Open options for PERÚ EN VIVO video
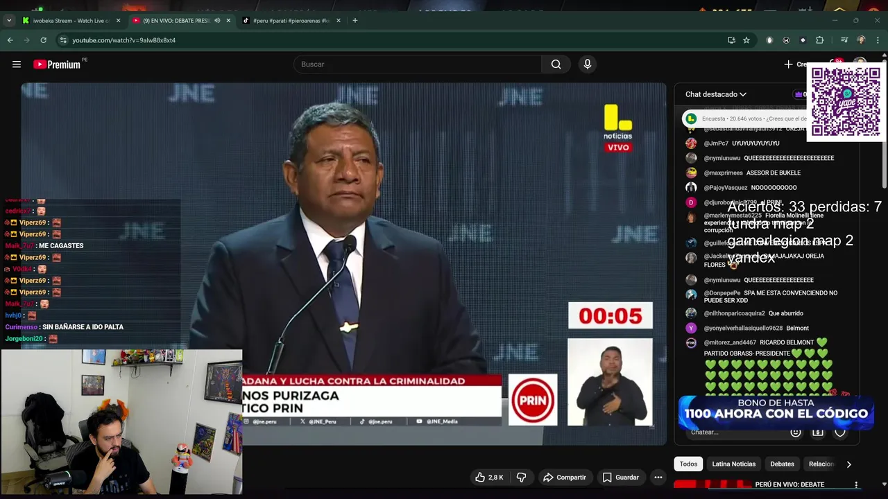 point(856,484)
